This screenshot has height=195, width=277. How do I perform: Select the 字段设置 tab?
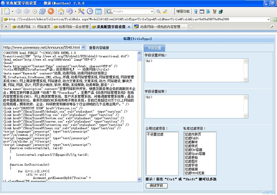(154, 48)
